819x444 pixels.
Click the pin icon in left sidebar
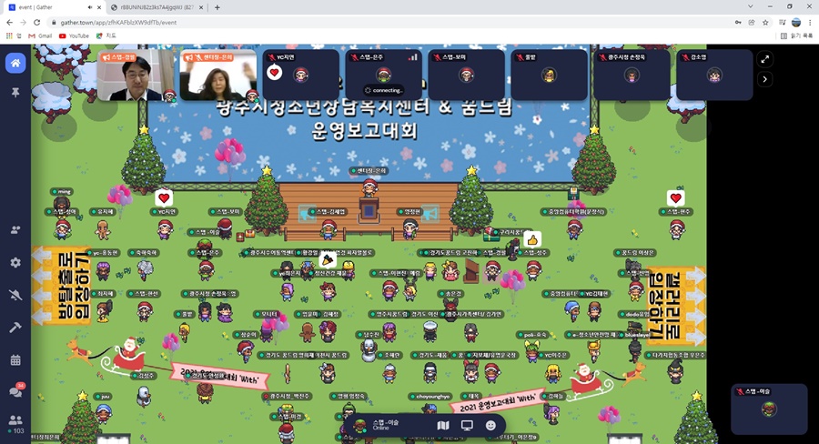15,93
